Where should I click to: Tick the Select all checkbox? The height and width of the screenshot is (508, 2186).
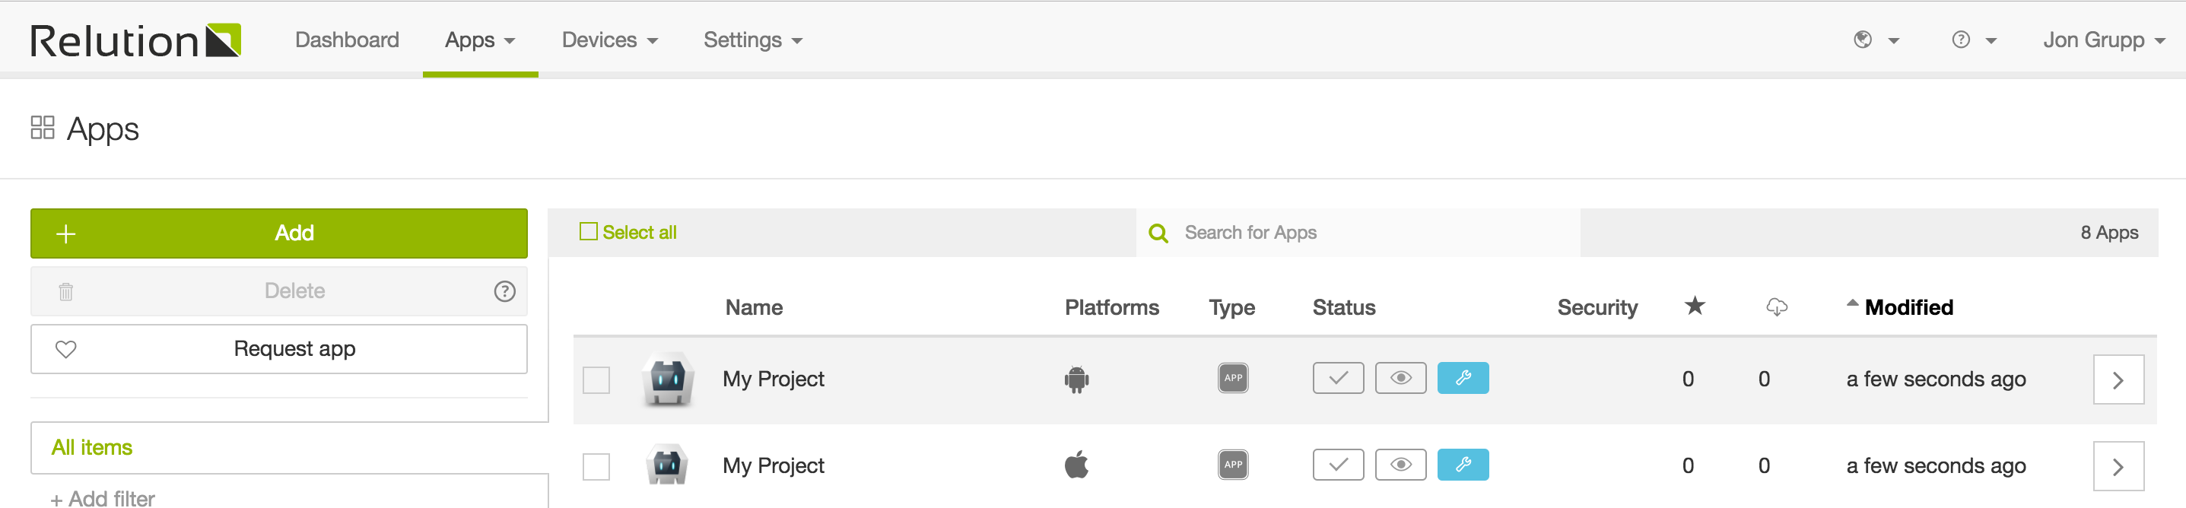pos(588,231)
